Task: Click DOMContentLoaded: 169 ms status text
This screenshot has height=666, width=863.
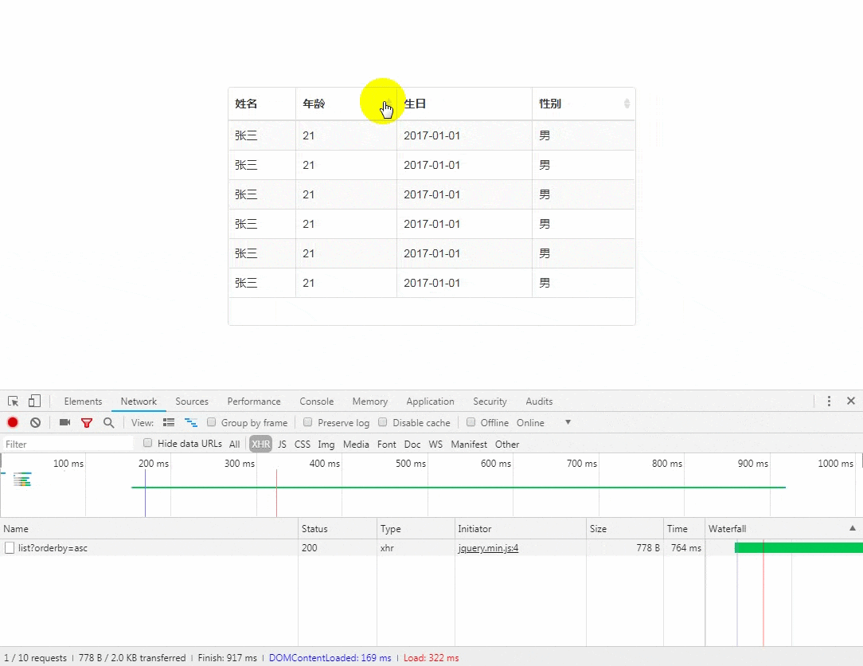Action: click(x=330, y=658)
